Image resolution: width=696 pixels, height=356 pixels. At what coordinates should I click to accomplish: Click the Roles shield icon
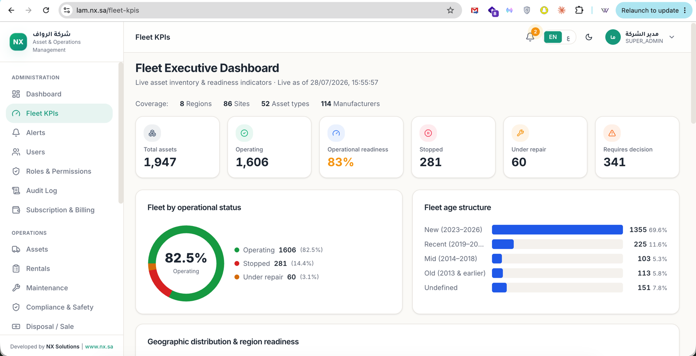tap(16, 171)
